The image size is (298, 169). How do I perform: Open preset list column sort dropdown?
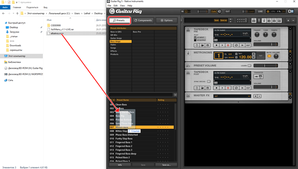pyautogui.click(x=114, y=100)
